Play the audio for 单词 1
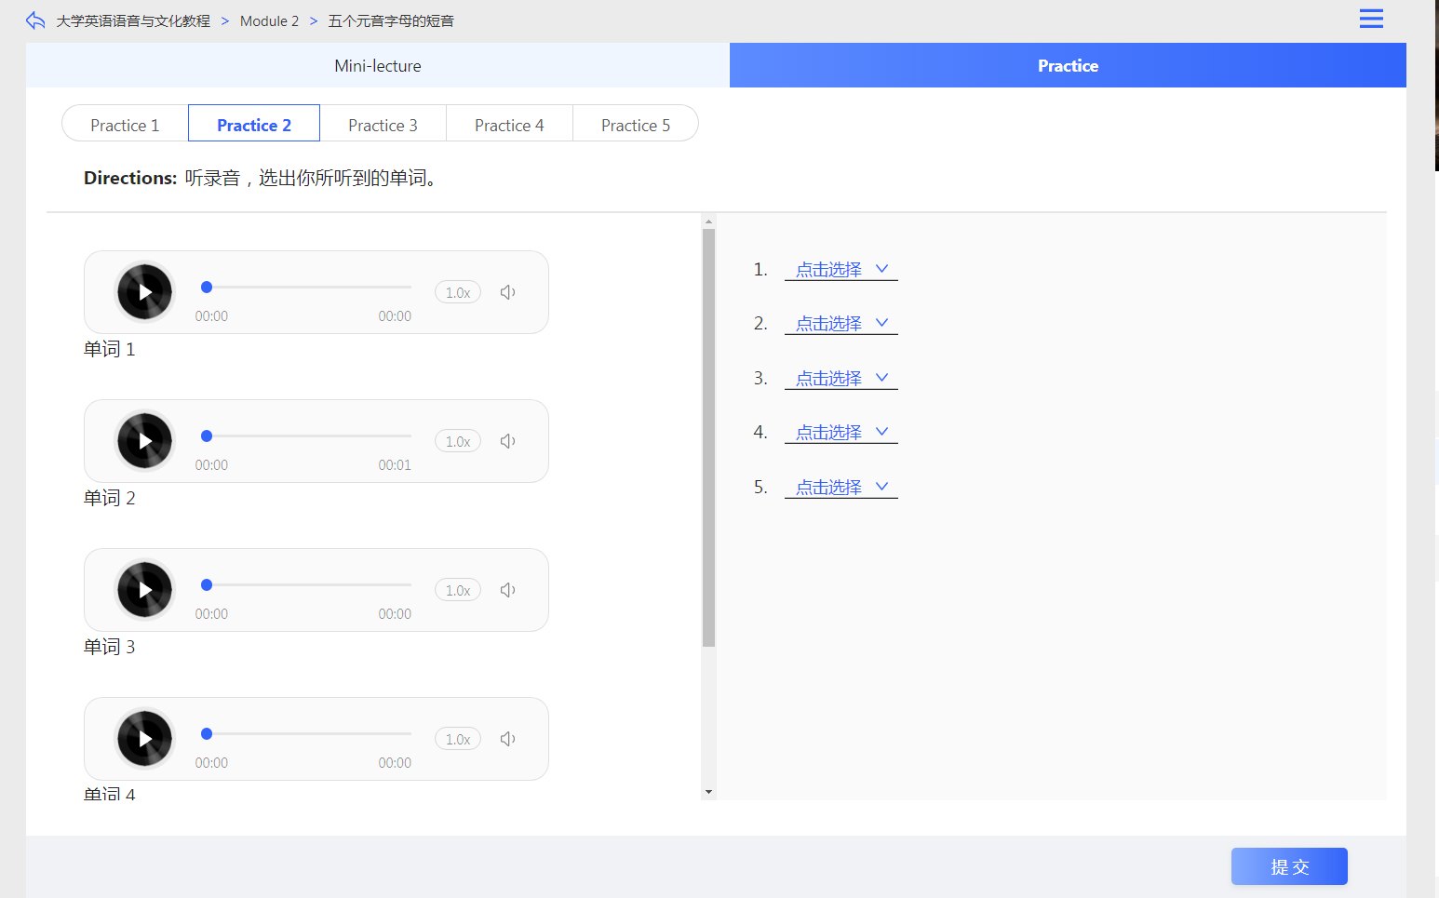The width and height of the screenshot is (1439, 898). 144,292
